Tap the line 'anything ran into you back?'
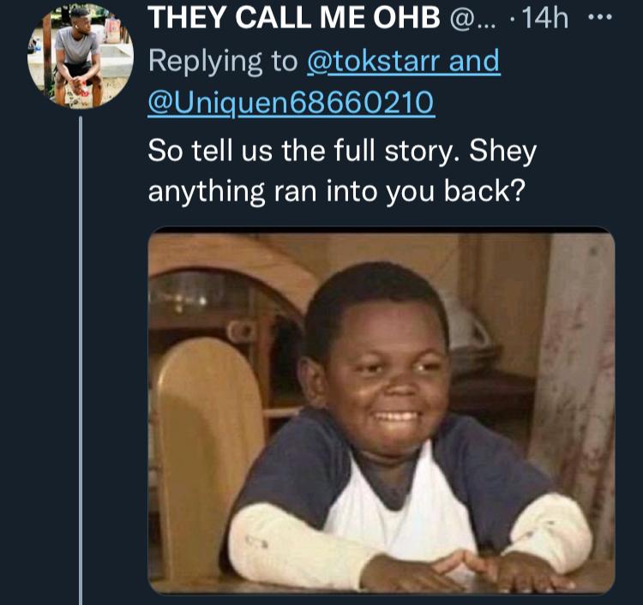Image resolution: width=643 pixels, height=605 pixels. [x=336, y=192]
